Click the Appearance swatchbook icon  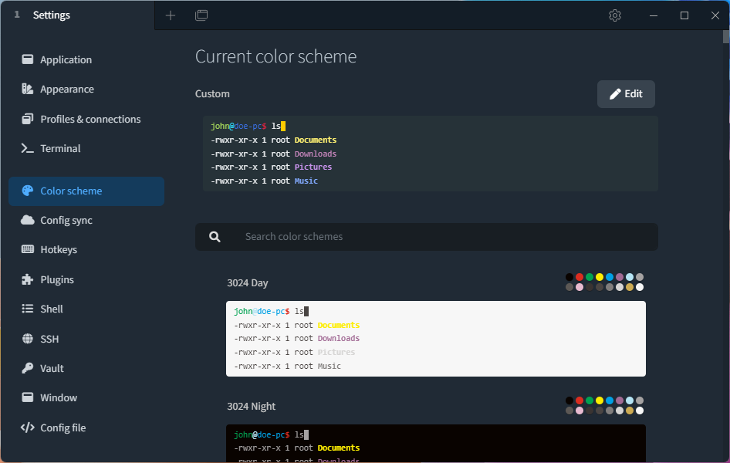click(x=28, y=89)
